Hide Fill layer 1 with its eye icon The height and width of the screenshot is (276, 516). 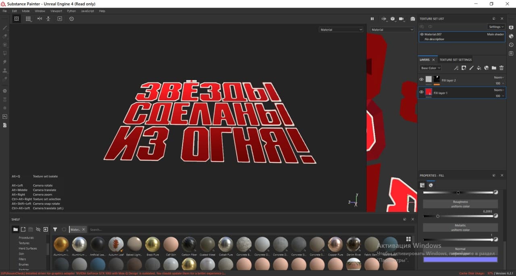[x=421, y=92]
